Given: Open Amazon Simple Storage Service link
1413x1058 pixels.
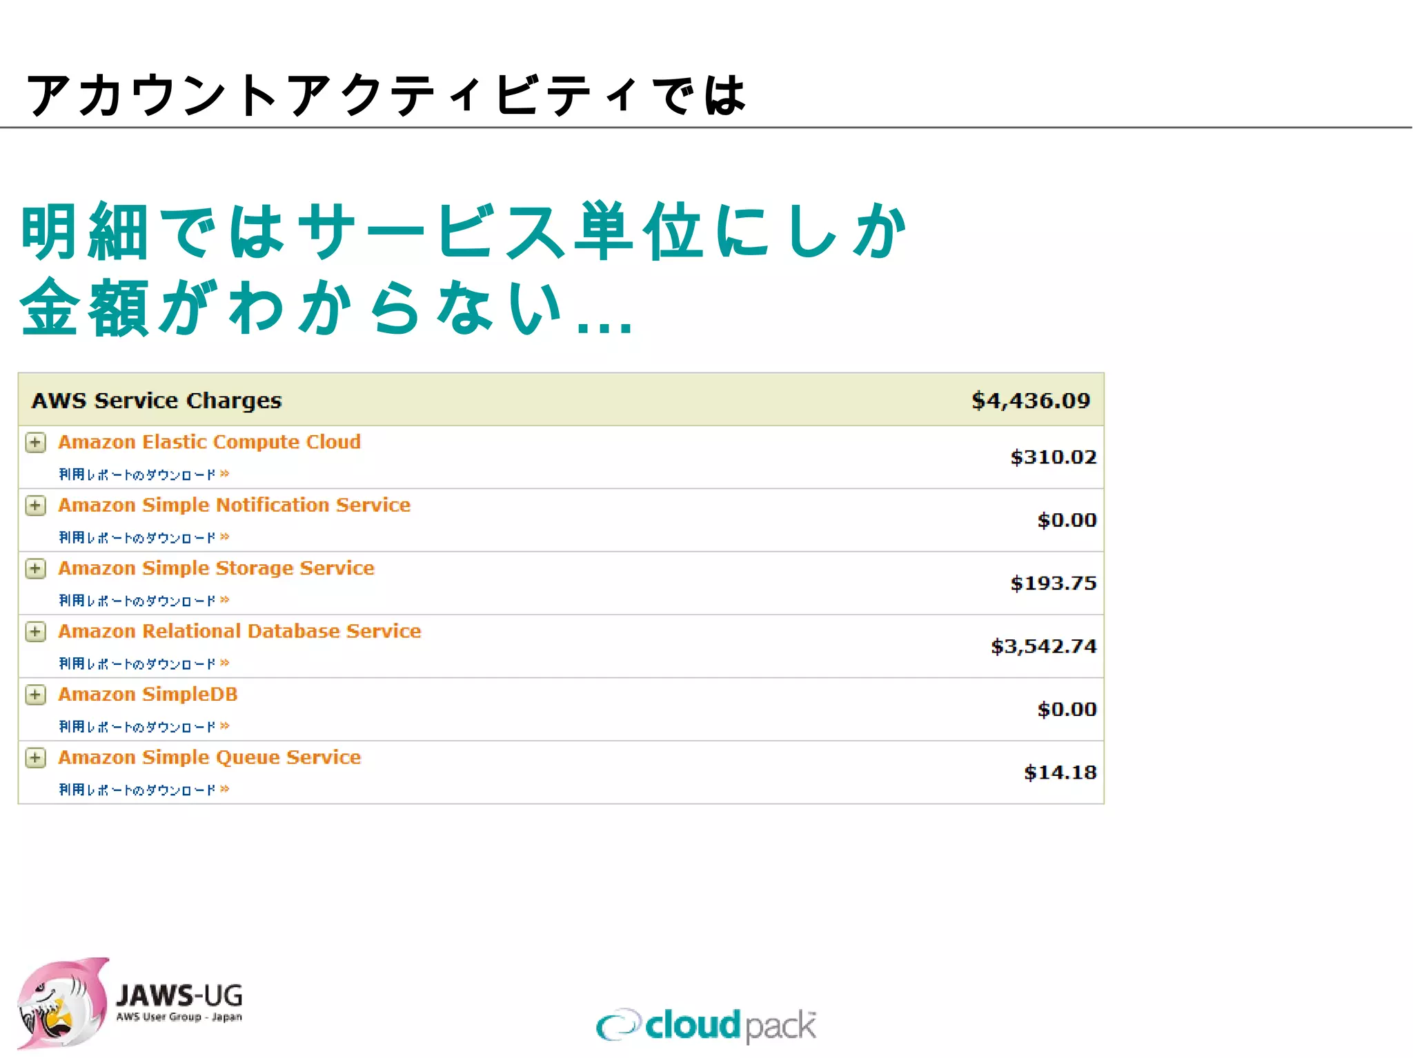Looking at the screenshot, I should pyautogui.click(x=216, y=568).
